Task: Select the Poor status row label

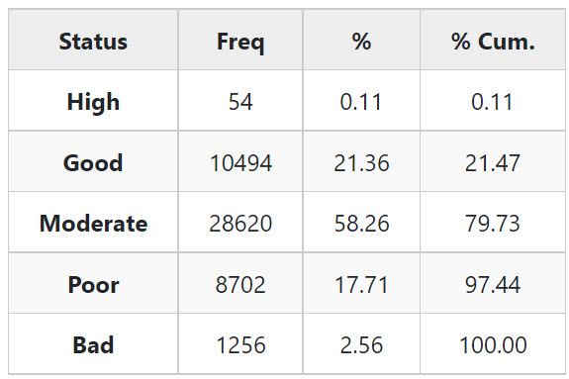Action: (x=93, y=284)
